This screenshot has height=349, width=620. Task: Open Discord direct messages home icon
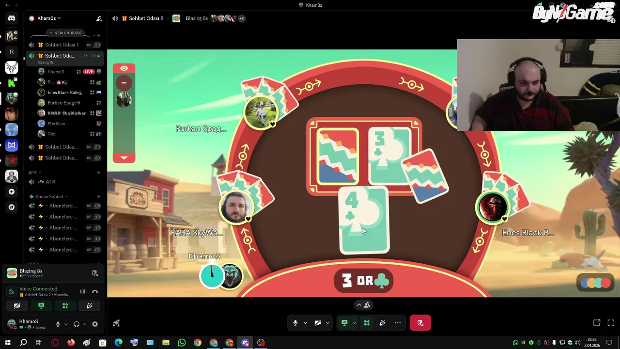(x=12, y=18)
